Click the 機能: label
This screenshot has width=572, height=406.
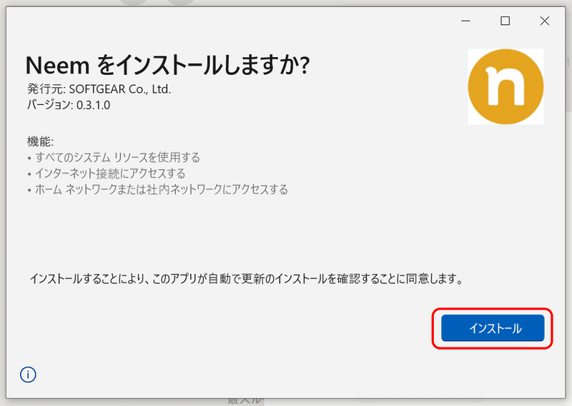pos(40,141)
